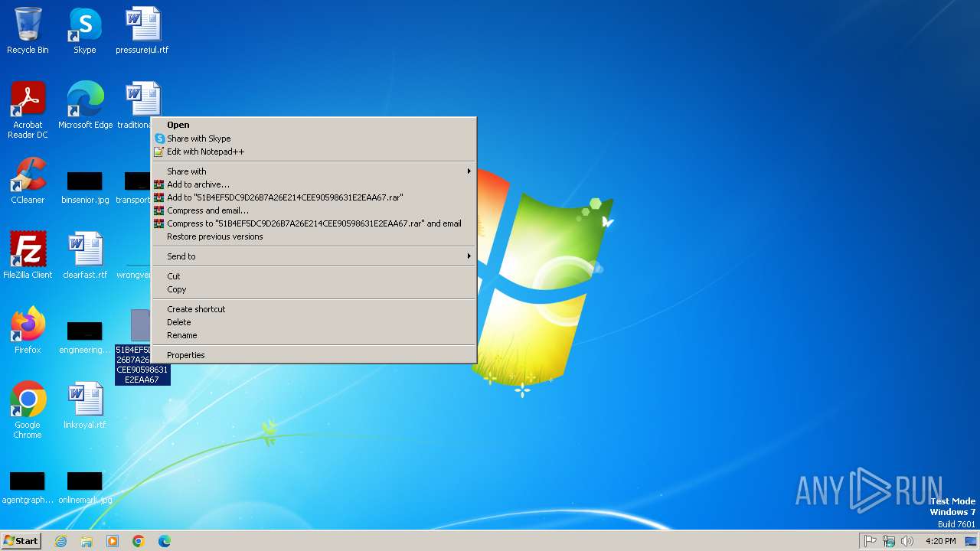The image size is (980, 551).
Task: Choose Restore previous versions
Action: (x=314, y=236)
